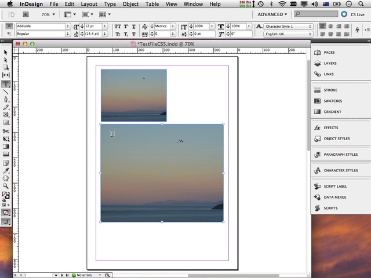This screenshot has width=371, height=278.
Task: Select the Gradient Feather tool
Action: [x=6, y=154]
